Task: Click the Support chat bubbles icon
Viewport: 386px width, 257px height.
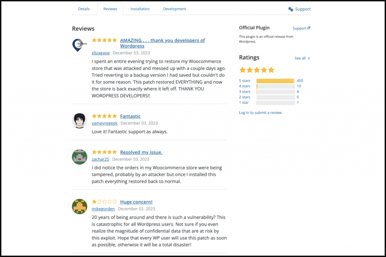Action: click(290, 9)
